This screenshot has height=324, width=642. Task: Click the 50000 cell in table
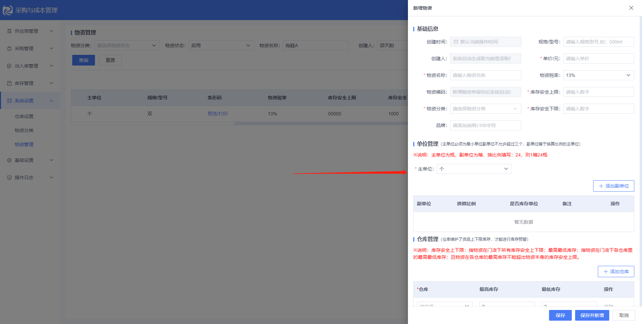(x=334, y=114)
